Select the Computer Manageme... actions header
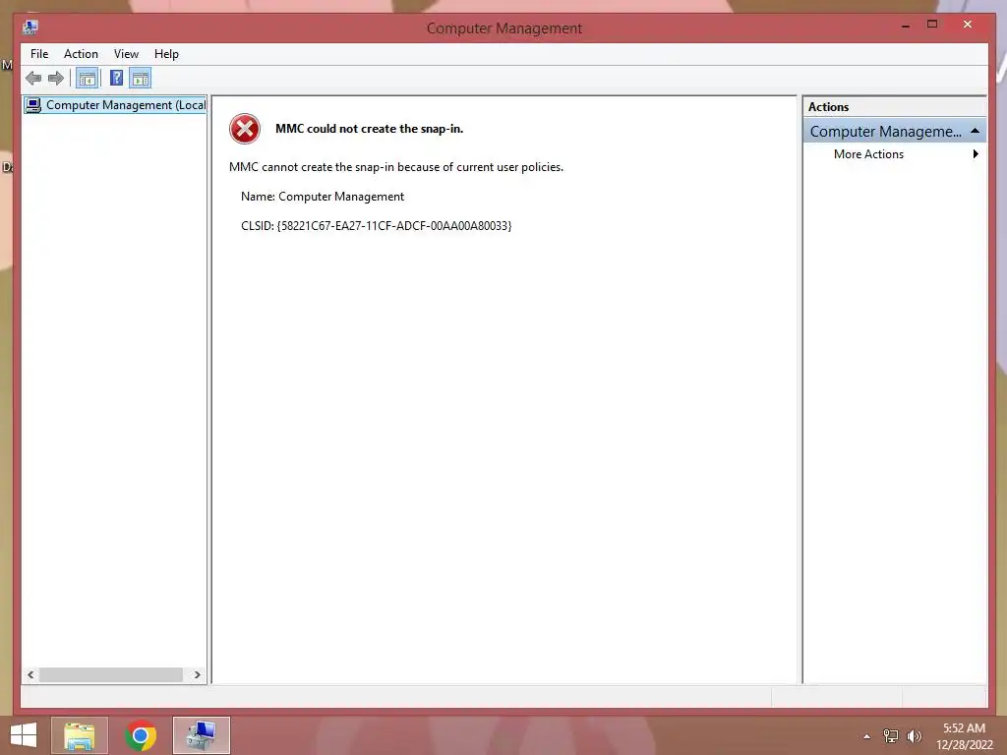This screenshot has width=1007, height=755. click(895, 131)
